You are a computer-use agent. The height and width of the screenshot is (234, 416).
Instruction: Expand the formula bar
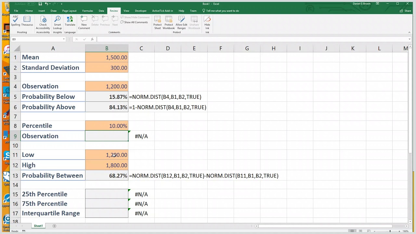point(409,39)
